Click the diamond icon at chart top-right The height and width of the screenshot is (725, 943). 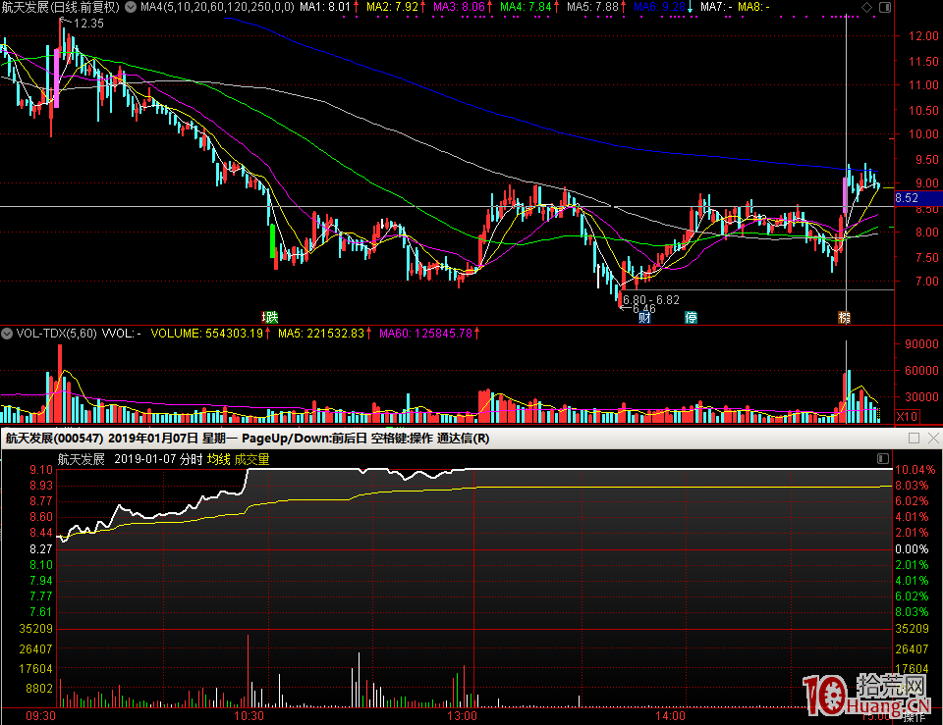click(x=865, y=8)
